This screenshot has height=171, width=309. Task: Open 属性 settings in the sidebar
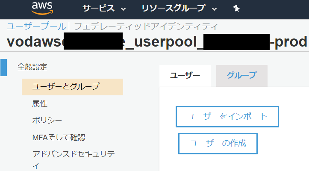click(40, 103)
